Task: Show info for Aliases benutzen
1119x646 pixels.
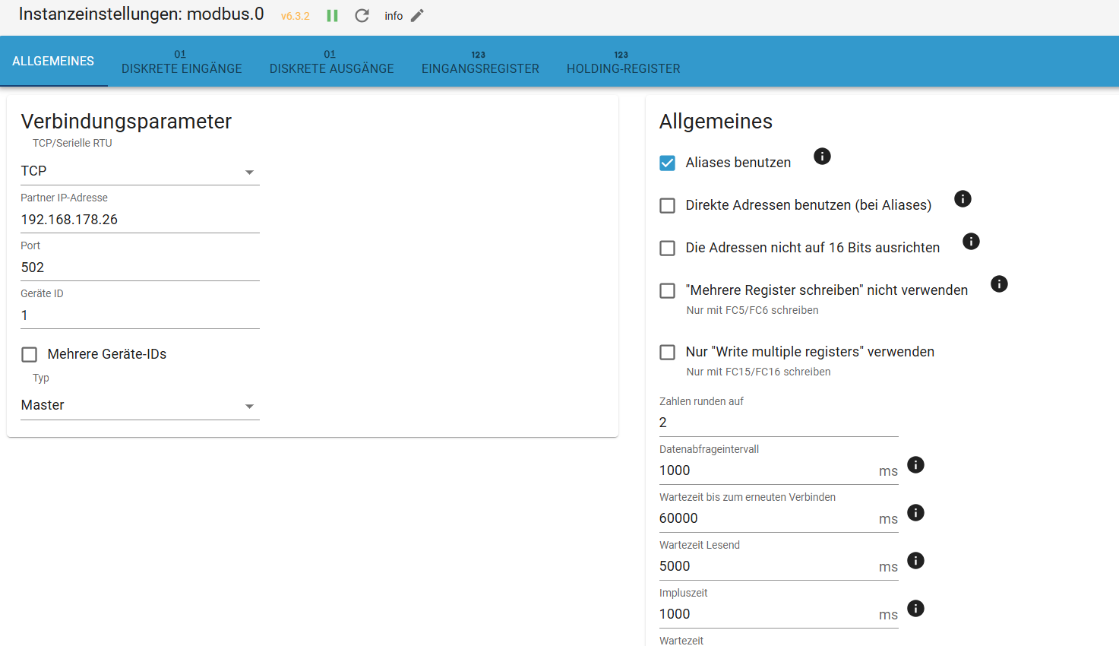Action: 822,156
